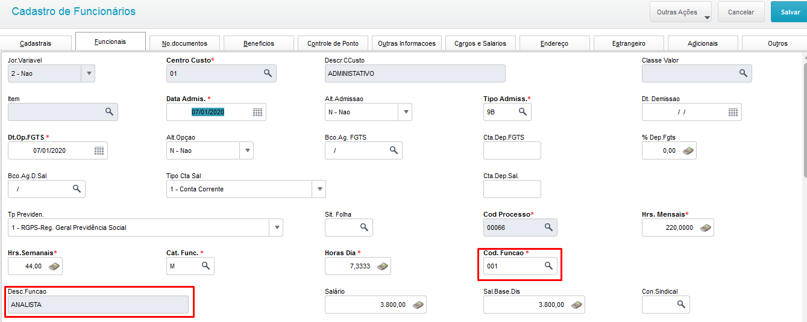Expand Alt.Opcao dropdown
Viewport: 807px width, 322px height.
(x=246, y=150)
